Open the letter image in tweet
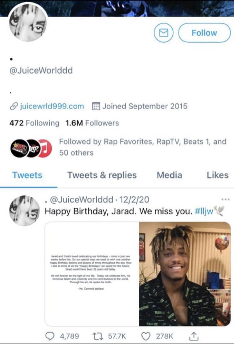Screen dimensions: 234x344 [92, 274]
